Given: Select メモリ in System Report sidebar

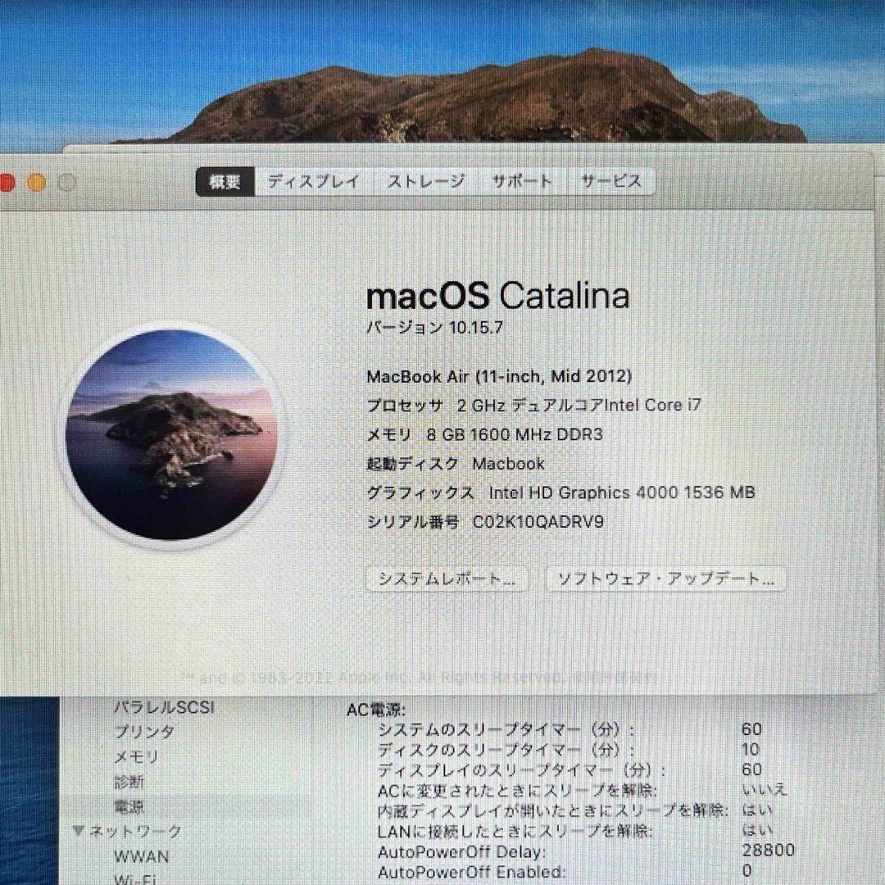Looking at the screenshot, I should pyautogui.click(x=136, y=757).
